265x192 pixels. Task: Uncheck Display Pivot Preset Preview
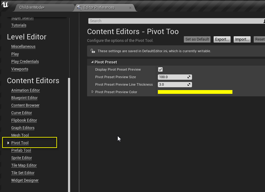click(x=161, y=69)
